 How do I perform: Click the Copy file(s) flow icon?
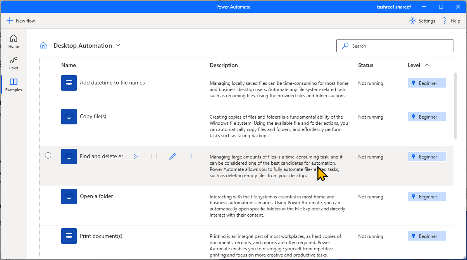coord(69,117)
